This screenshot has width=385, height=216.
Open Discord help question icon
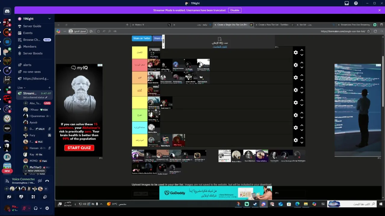[x=356, y=3]
